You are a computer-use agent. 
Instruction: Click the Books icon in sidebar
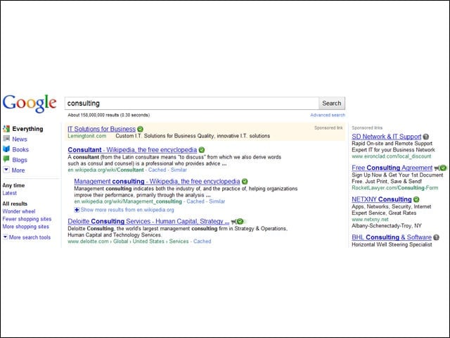click(x=6, y=149)
